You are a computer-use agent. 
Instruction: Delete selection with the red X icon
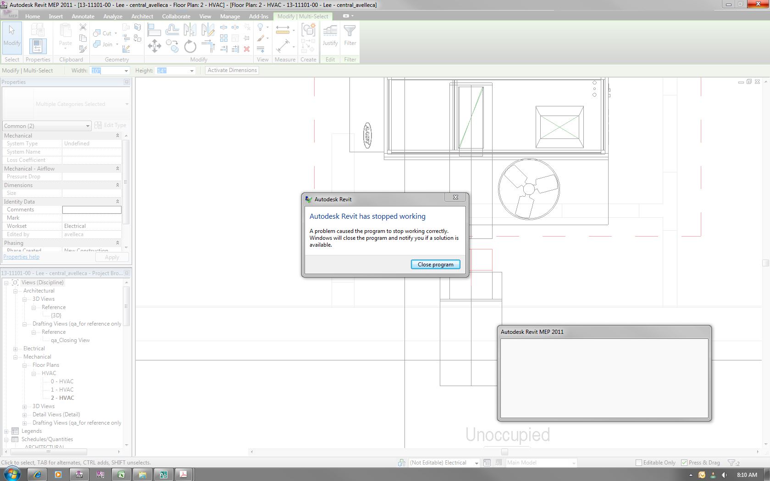point(246,49)
